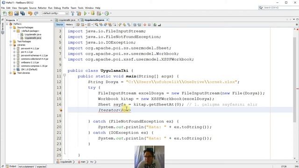Image resolution: width=299 pixels, height=168 pixels.
Task: Select UygulamaIki.java in the Projects tree
Action: pos(33,38)
